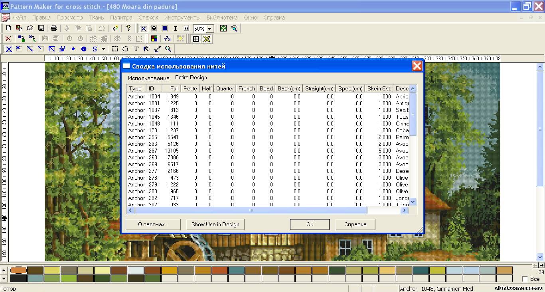Select the bead tool
545x292 pixels.
click(x=84, y=49)
